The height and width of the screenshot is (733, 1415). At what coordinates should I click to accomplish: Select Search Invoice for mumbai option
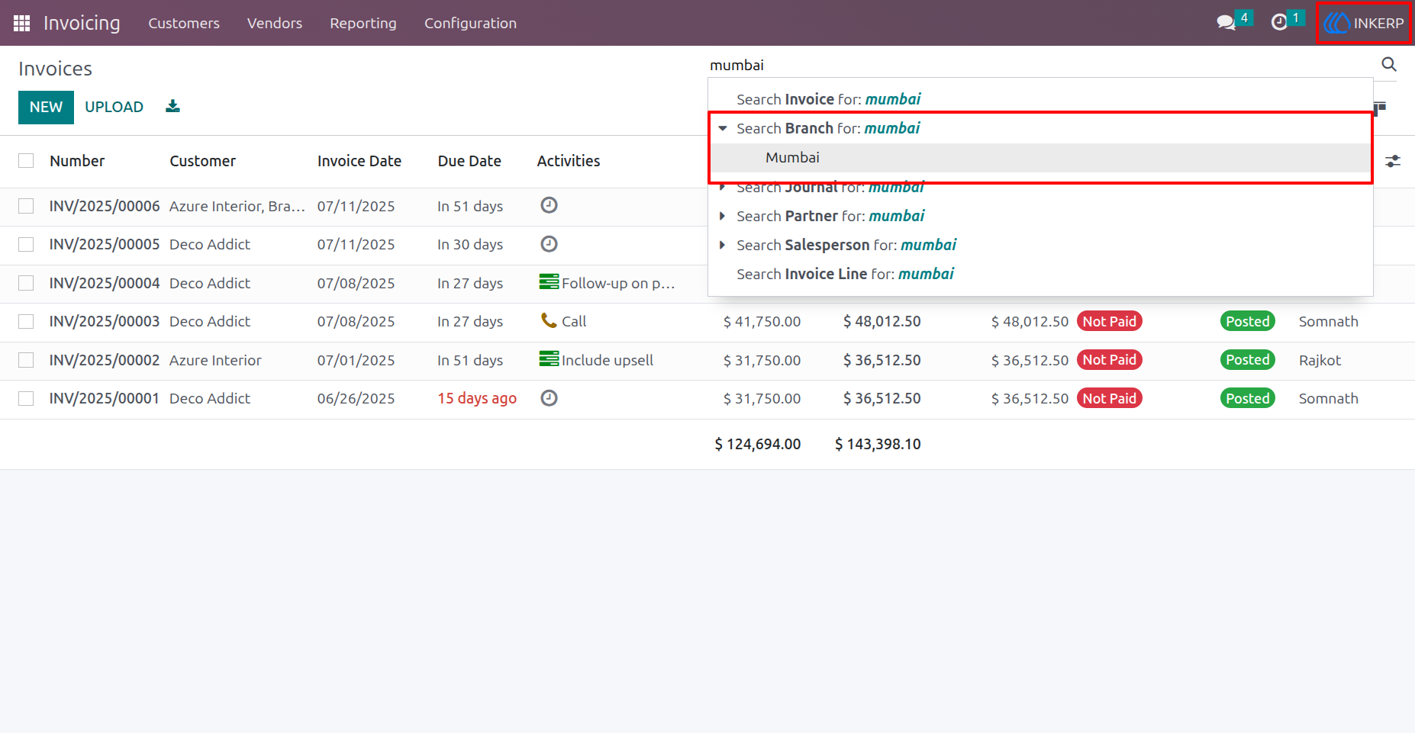point(1040,99)
